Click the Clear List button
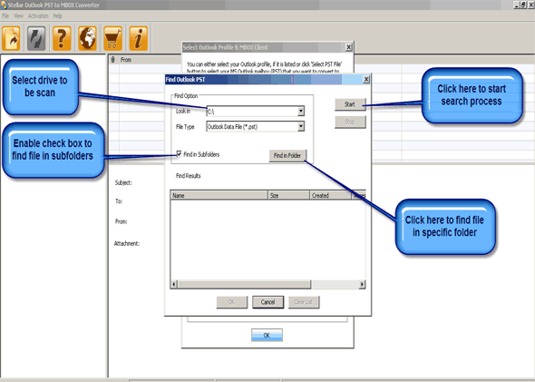 304,302
